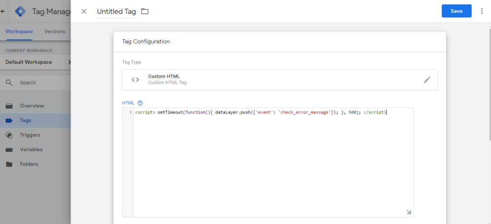Screen dimensions: 491x224
Task: Open Tags in the sidebar
Action: (x=35, y=120)
